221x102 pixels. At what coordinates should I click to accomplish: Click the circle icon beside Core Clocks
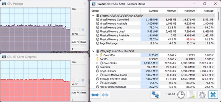point(101,63)
